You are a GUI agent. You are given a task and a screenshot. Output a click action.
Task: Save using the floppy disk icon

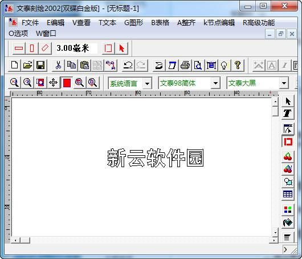(x=40, y=65)
